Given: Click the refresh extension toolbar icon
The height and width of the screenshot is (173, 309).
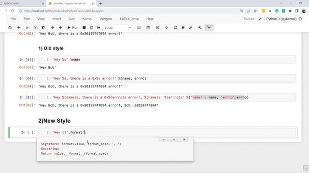Looking at the screenshot, I should (176, 28).
